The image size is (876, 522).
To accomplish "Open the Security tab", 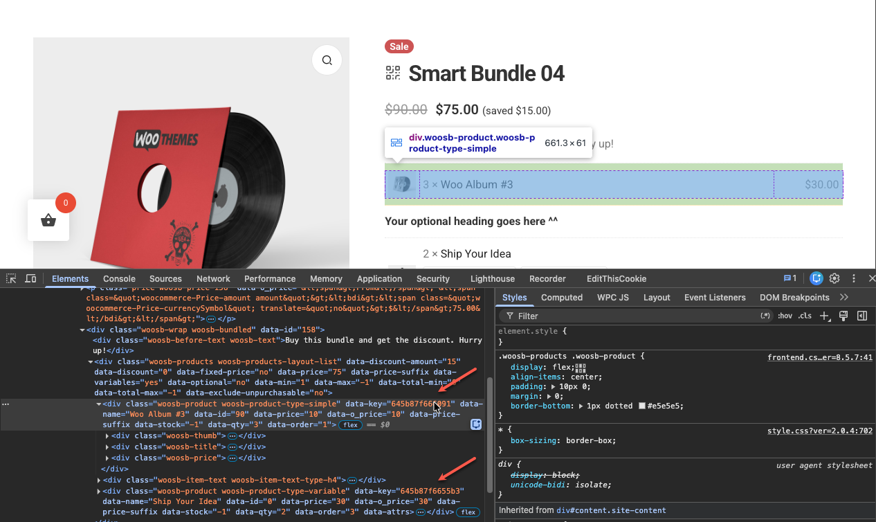I will click(x=433, y=278).
